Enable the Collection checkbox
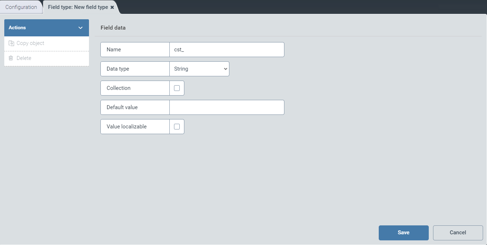The width and height of the screenshot is (487, 245). tap(177, 88)
